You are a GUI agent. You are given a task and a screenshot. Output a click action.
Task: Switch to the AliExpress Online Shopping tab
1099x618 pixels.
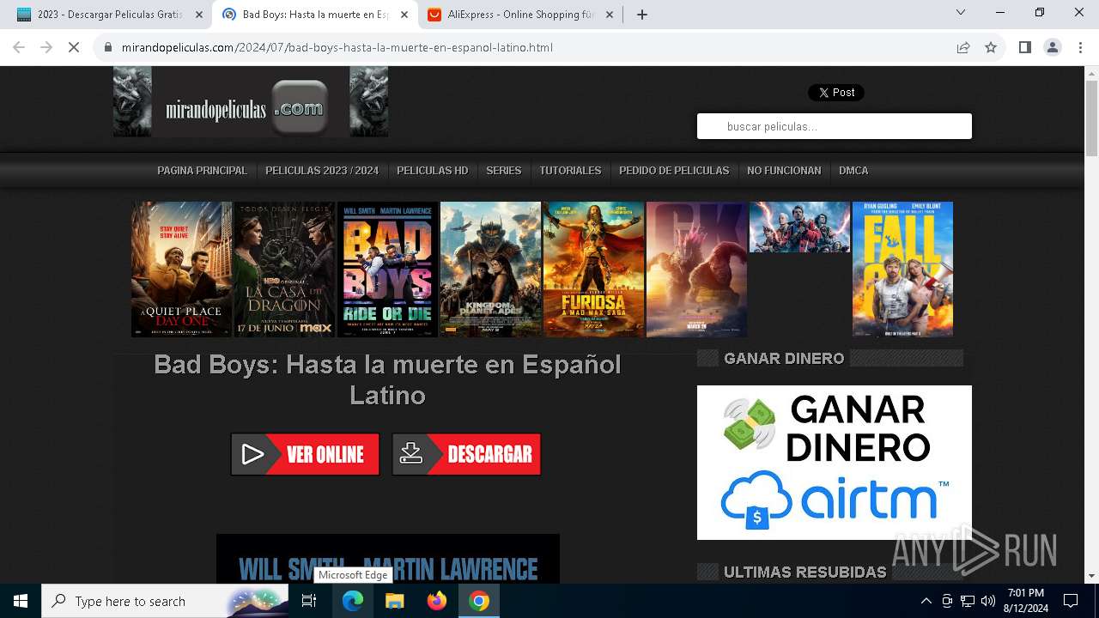[521, 14]
